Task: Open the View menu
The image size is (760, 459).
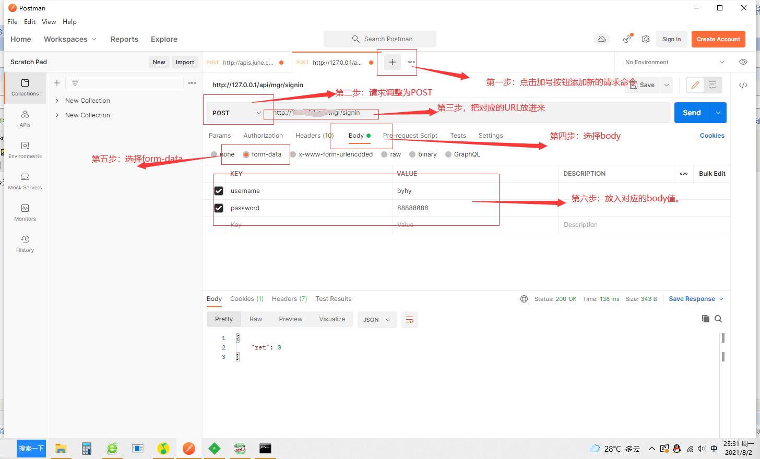Action: pyautogui.click(x=49, y=22)
